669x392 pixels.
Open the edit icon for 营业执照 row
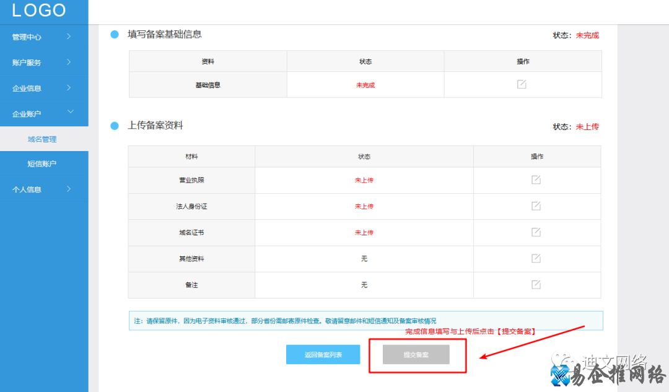click(x=537, y=180)
